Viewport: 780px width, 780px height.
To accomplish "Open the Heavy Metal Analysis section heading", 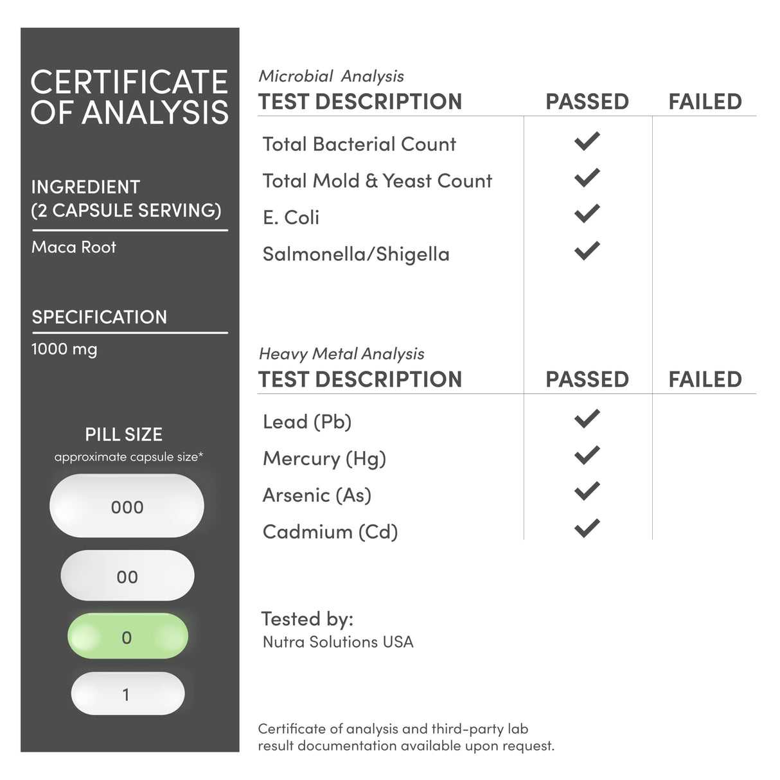I will pos(341,353).
